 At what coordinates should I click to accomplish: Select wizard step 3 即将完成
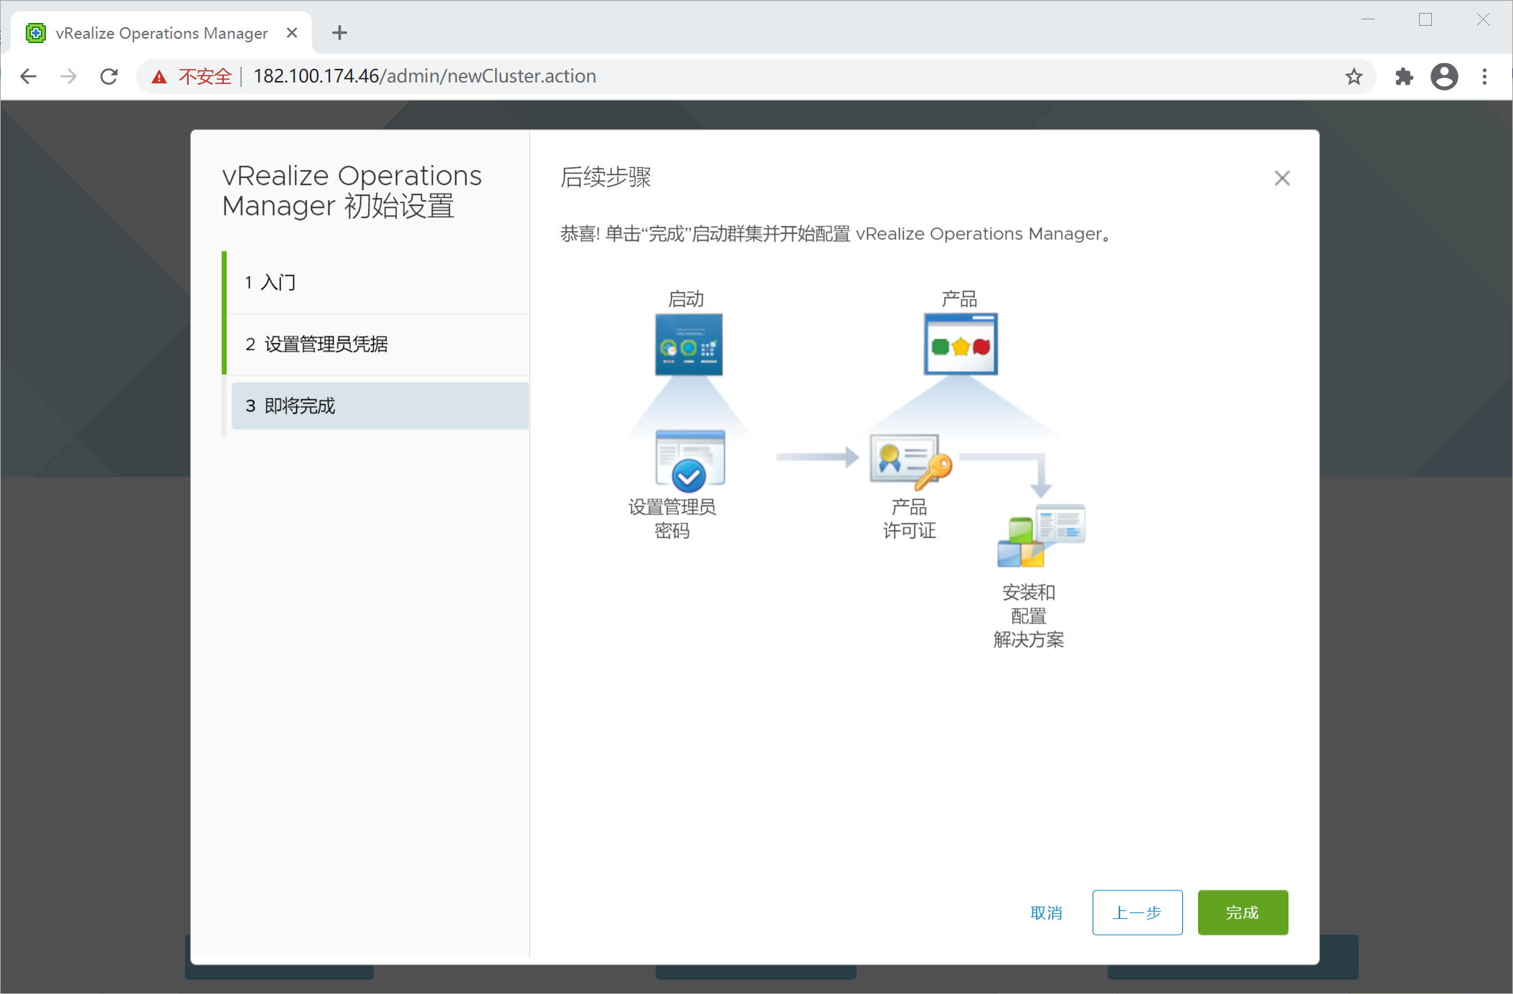pyautogui.click(x=380, y=406)
